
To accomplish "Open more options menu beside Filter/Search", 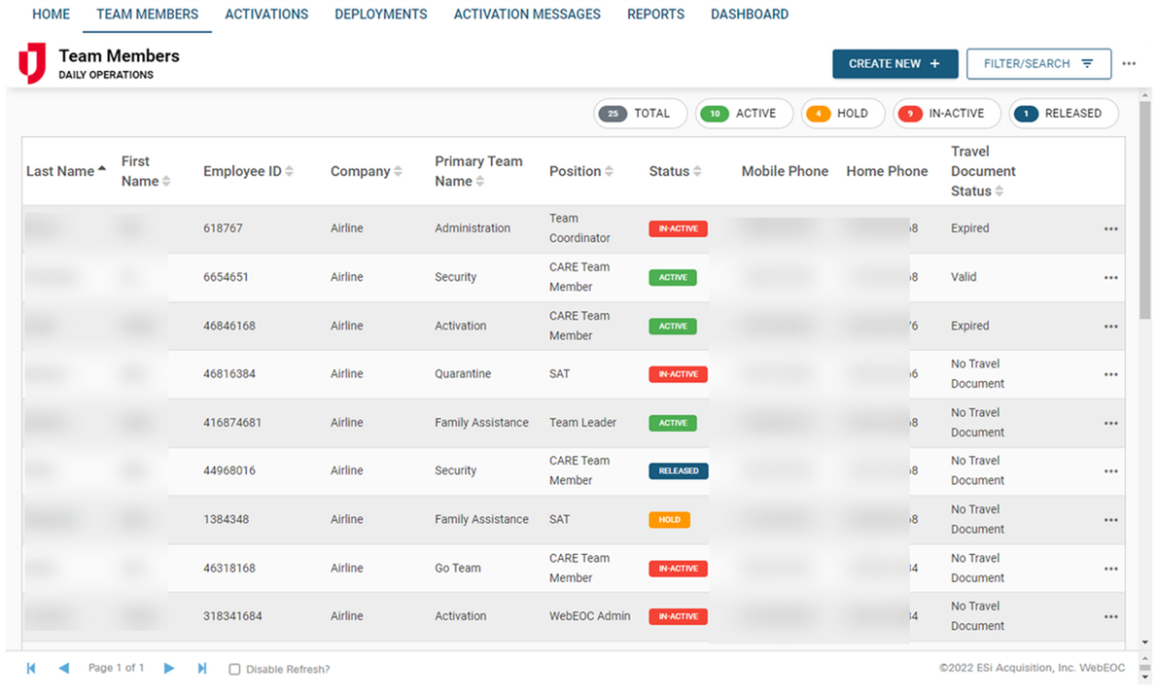I will click(1129, 64).
